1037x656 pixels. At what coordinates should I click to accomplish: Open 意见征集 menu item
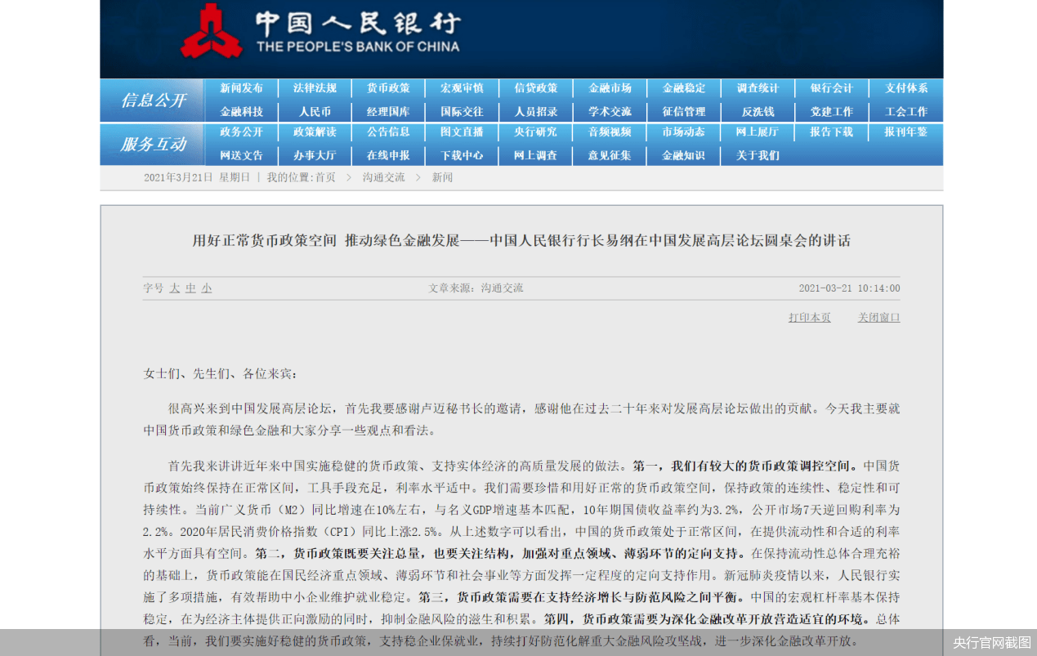pos(610,155)
